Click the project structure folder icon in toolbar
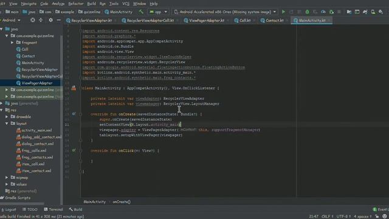This screenshot has height=219, width=389. coord(349,12)
